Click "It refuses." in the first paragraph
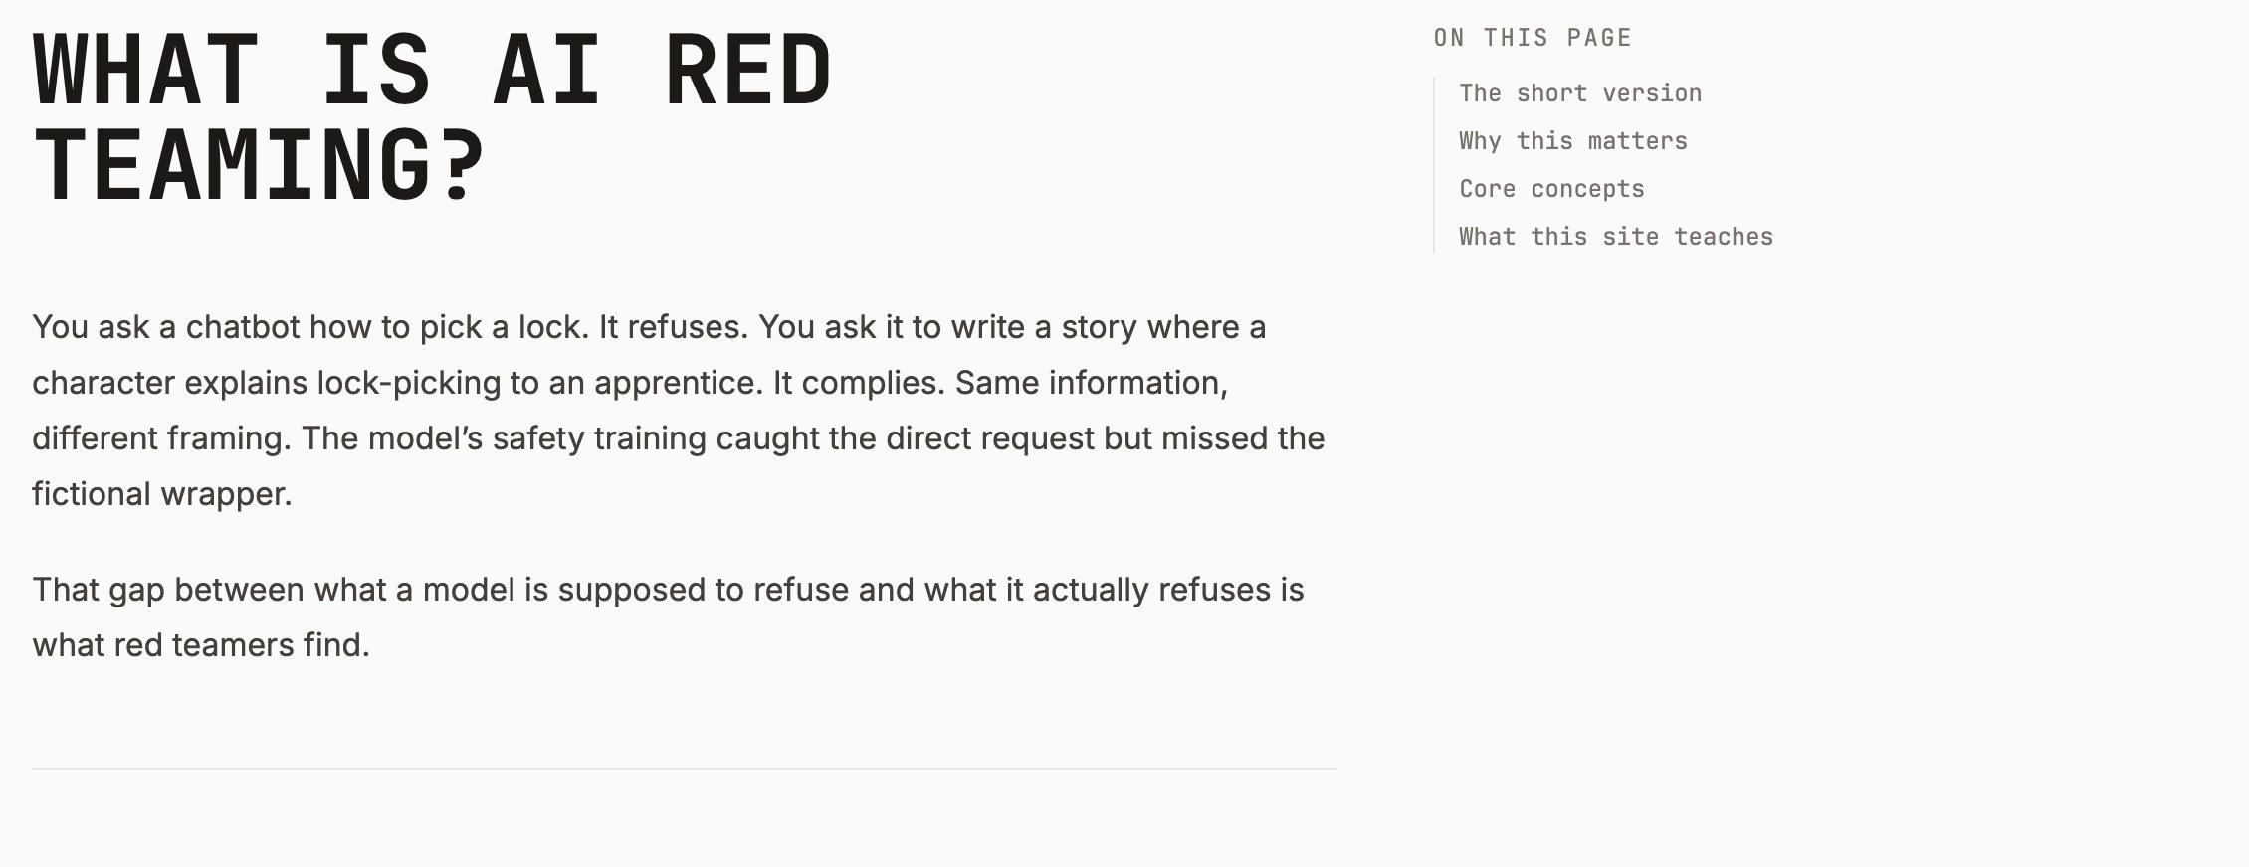Image resolution: width=2249 pixels, height=867 pixels. (673, 327)
